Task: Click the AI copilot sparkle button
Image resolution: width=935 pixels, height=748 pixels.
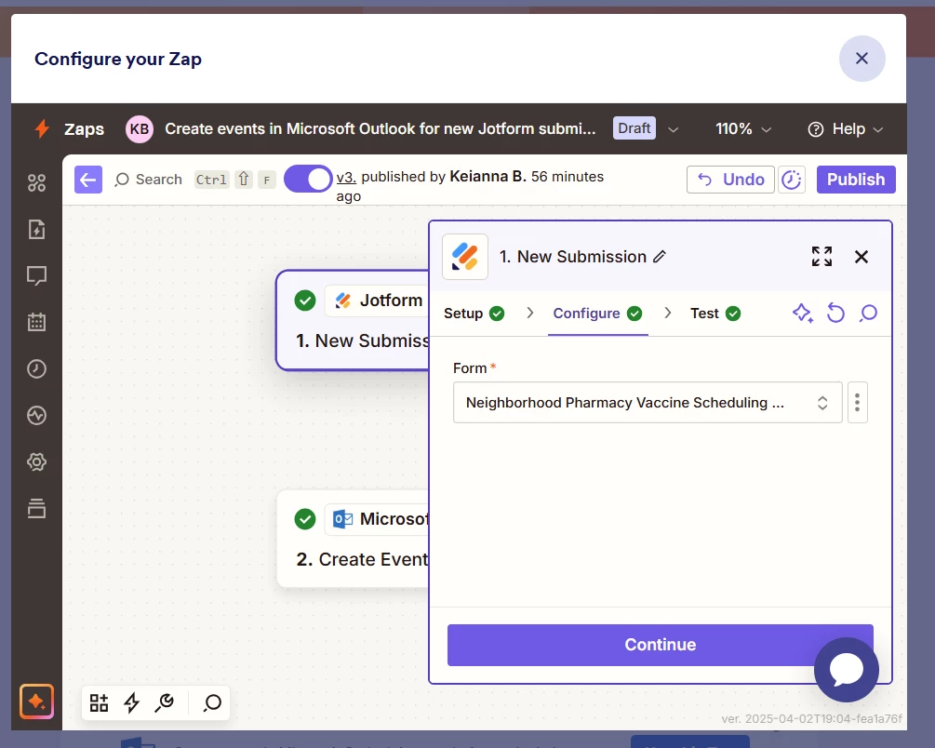Action: 36,701
